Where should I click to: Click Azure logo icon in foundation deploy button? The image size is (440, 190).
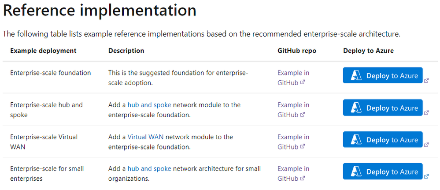pyautogui.click(x=356, y=76)
